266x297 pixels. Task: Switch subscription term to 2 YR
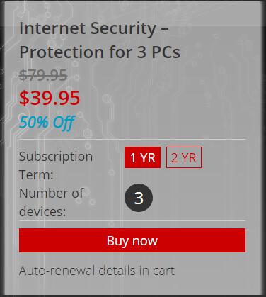(184, 157)
